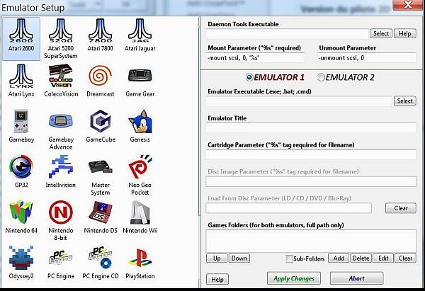Click the Emulator Title field
The height and width of the screenshot is (291, 425).
coord(311,127)
